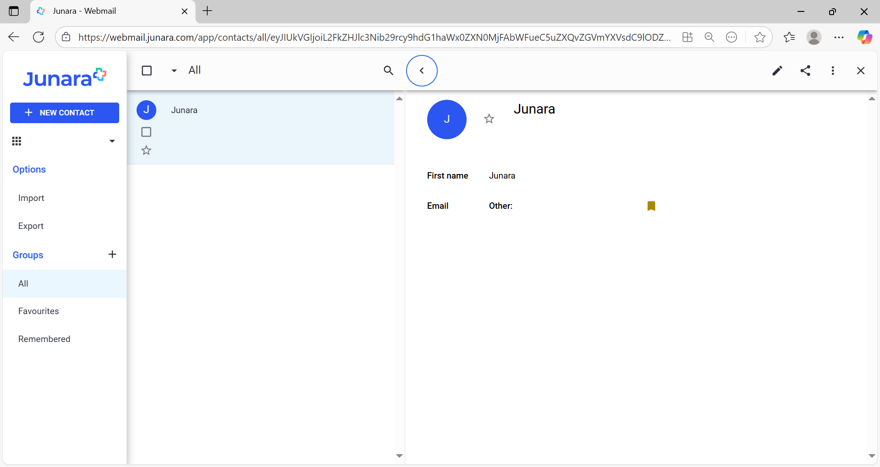Image resolution: width=880 pixels, height=467 pixels.
Task: Launch Copilot from the browser toolbar
Action: click(865, 37)
